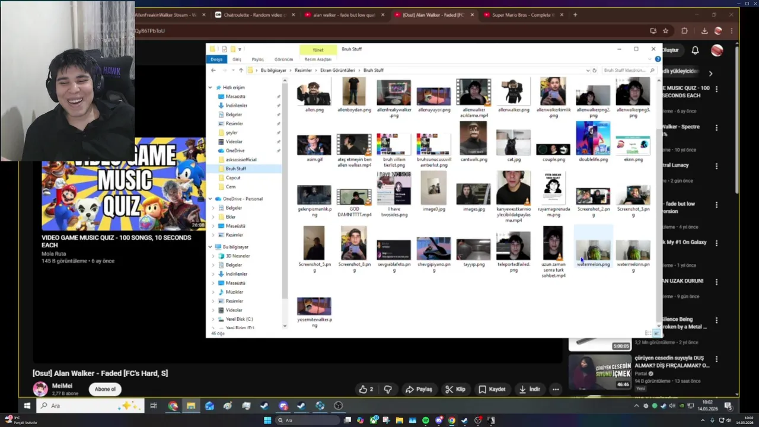Select Masaüstü under Hızlı erişim

click(x=235, y=96)
